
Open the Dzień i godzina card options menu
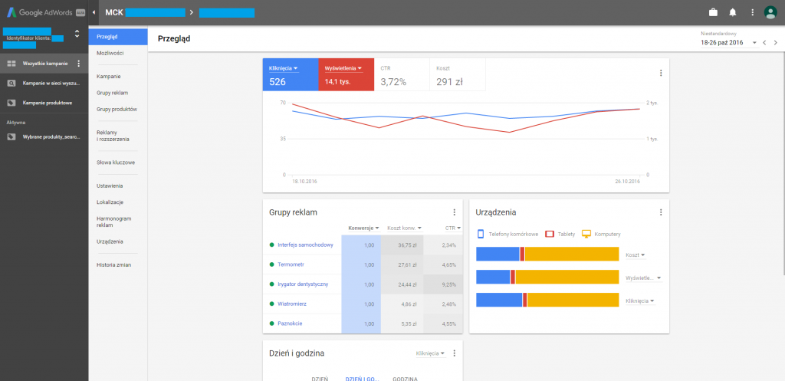point(454,353)
